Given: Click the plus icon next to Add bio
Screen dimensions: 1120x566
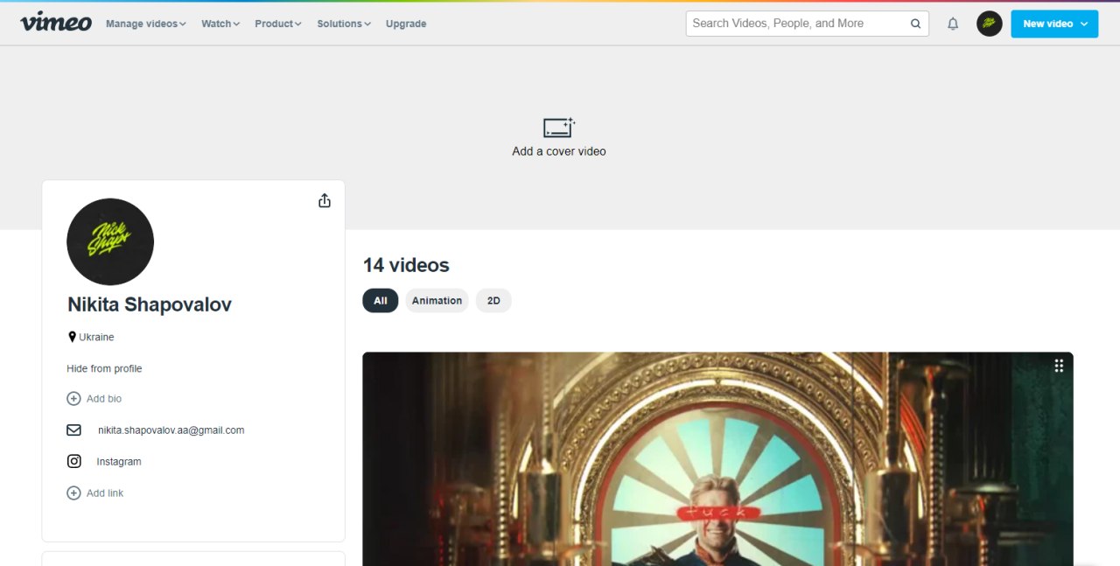Looking at the screenshot, I should point(73,399).
